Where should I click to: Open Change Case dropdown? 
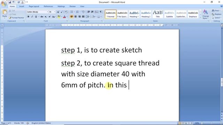tap(54, 17)
